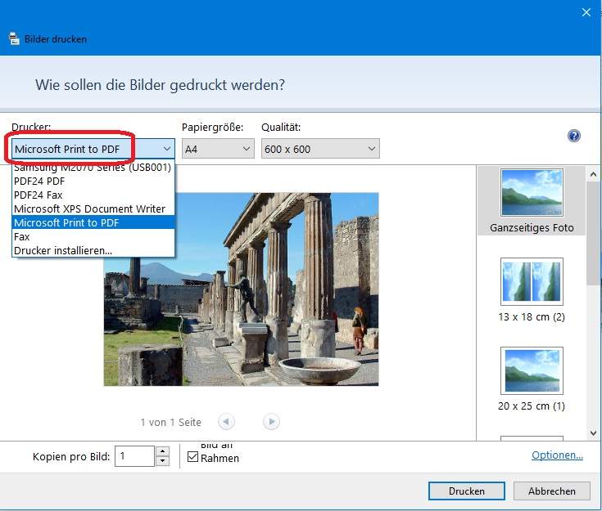602x511 pixels.
Task: Pick the Fax printer entry
Action: pos(93,236)
